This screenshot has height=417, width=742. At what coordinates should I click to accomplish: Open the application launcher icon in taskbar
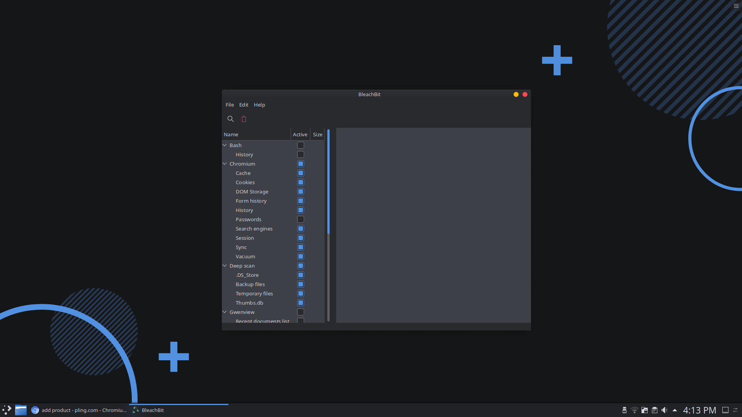[7, 410]
